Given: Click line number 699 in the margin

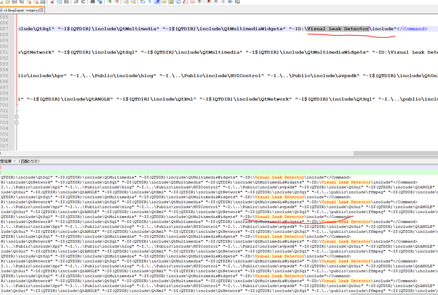Looking at the screenshot, I should coord(4,99).
